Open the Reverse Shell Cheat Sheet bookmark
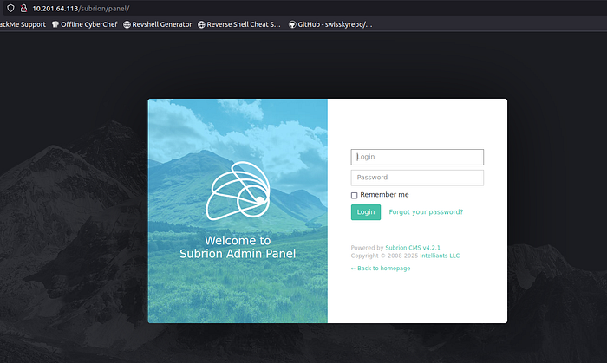Image resolution: width=607 pixels, height=363 pixels. coord(238,24)
